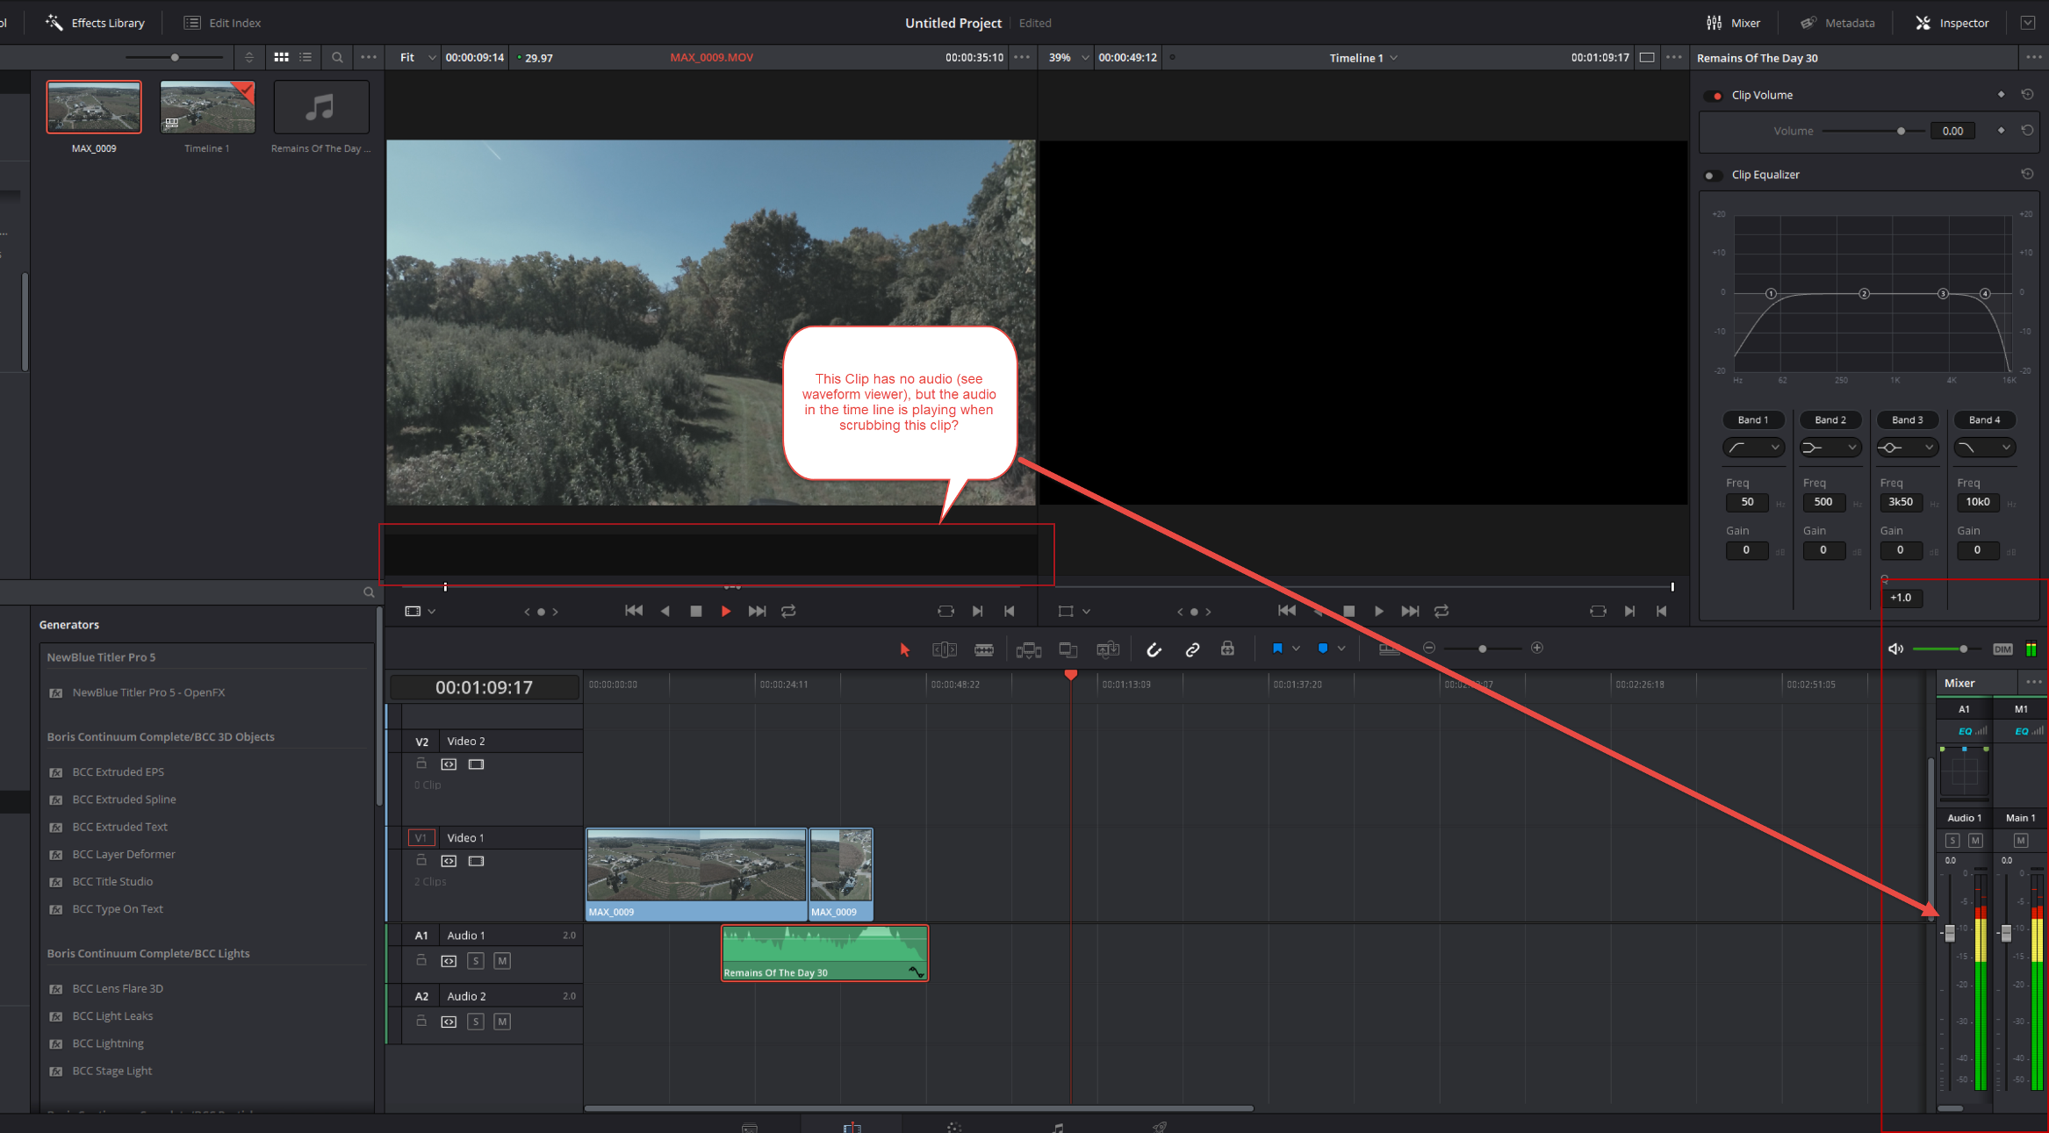Enable the Clip Equalizer toggle

[1712, 176]
